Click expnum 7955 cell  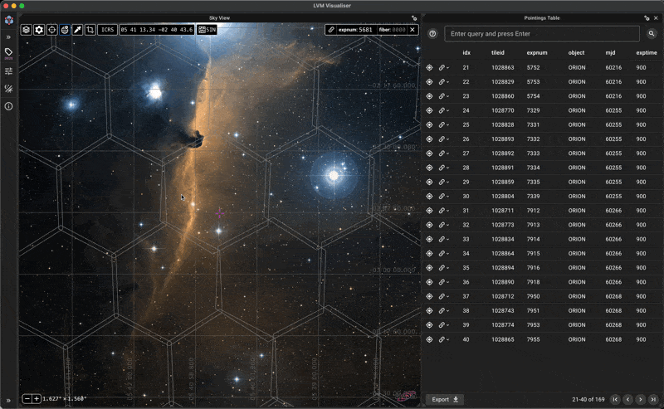533,339
